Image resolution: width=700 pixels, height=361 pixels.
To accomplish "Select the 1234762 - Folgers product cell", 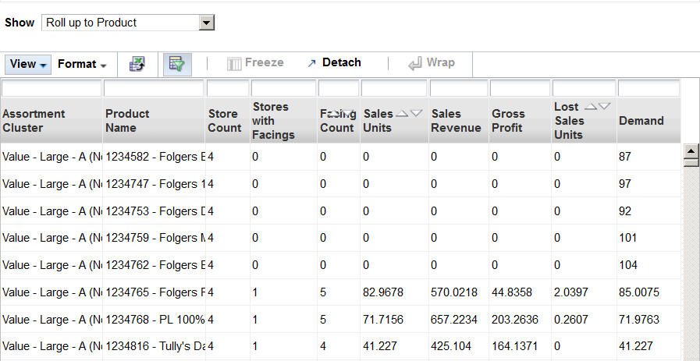I will coord(154,265).
